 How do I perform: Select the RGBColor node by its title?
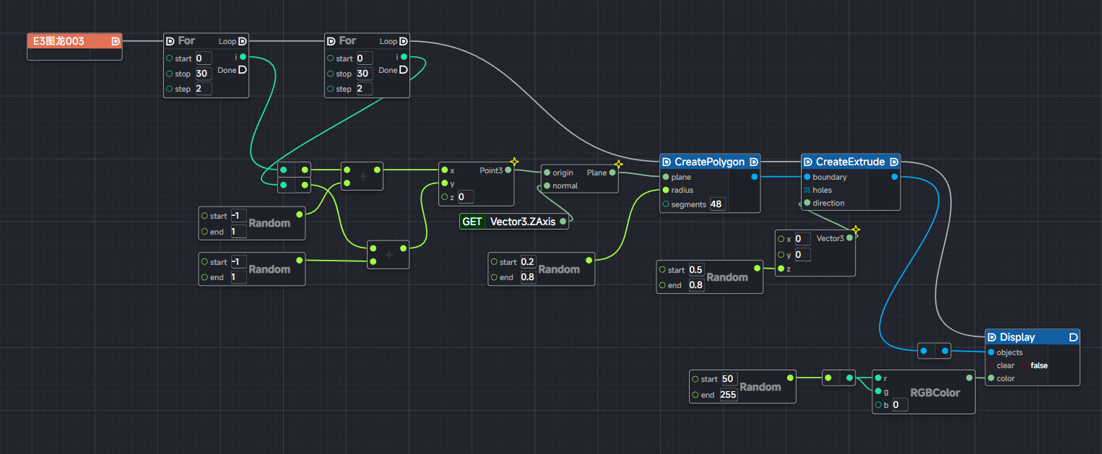(x=934, y=393)
